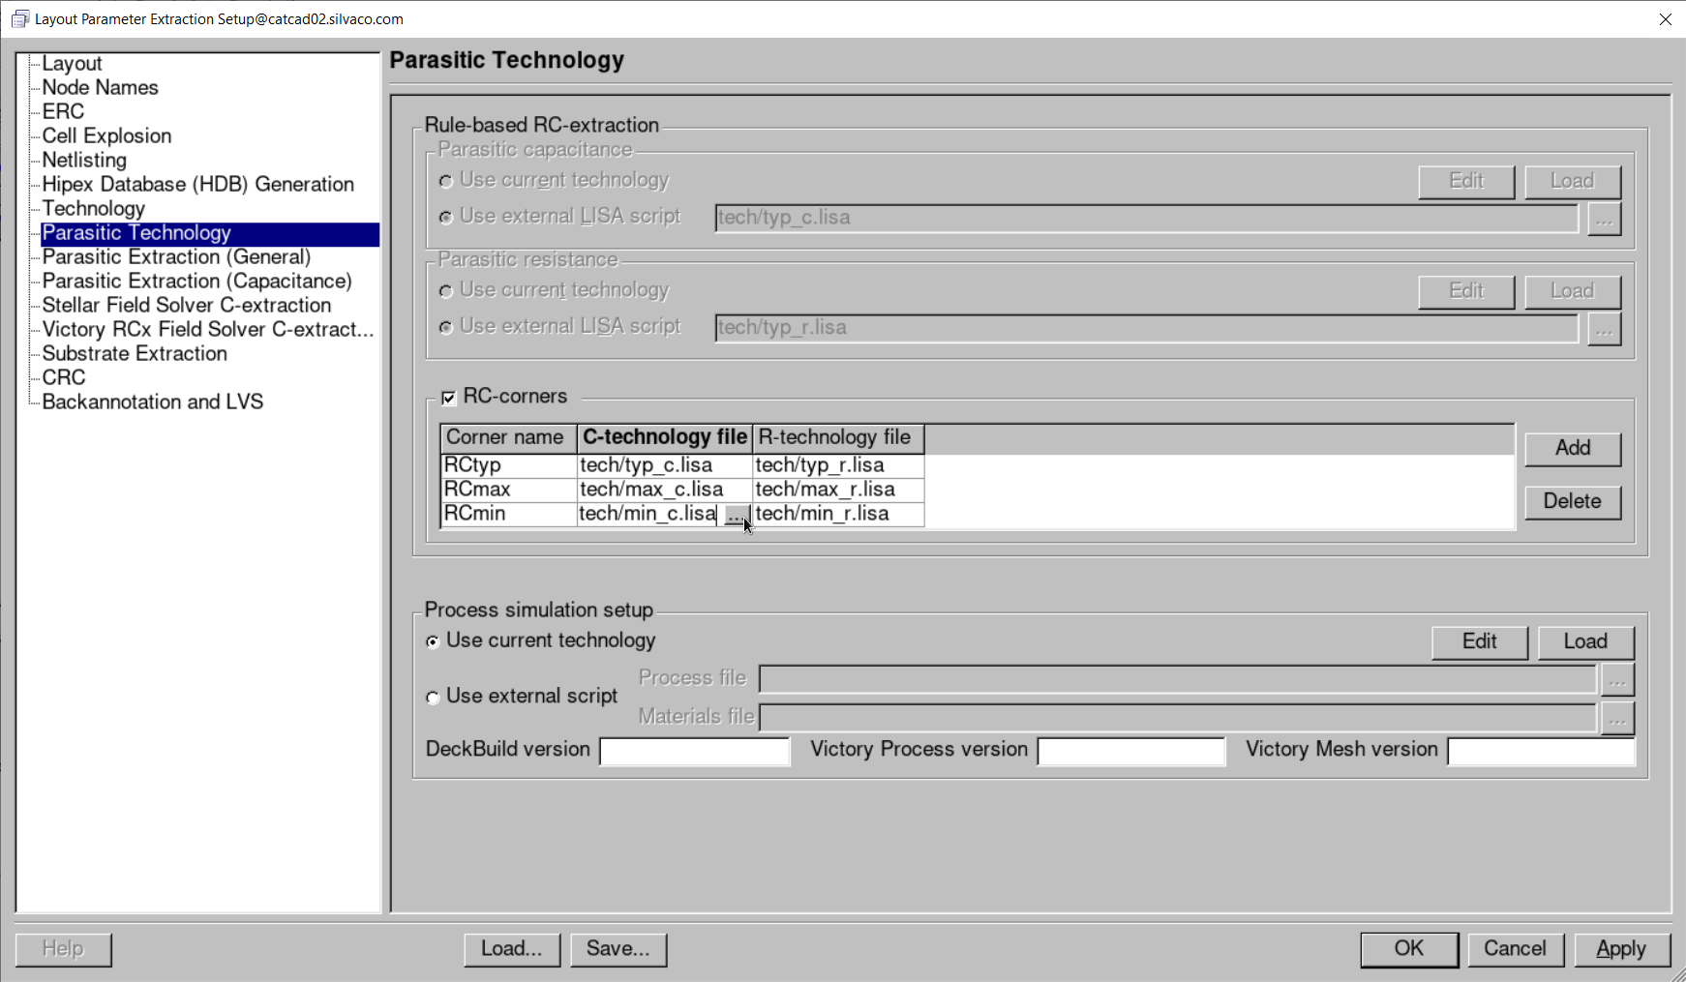This screenshot has height=982, width=1686.
Task: Browse for Materials file in simulation setup
Action: coord(1616,718)
